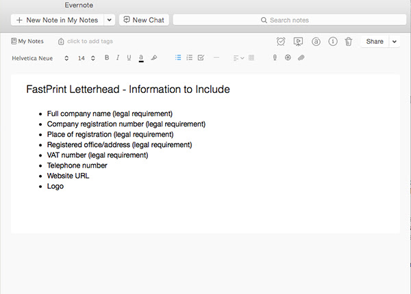Toggle the numbered list
Screen dimensions: 411x294
[x=189, y=57]
